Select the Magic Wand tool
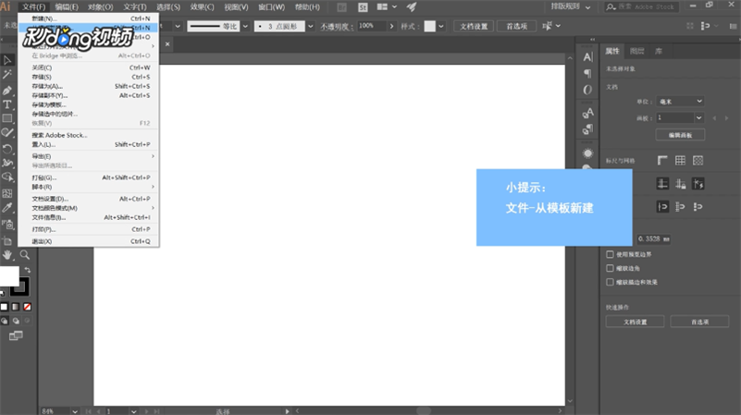Screen dimensions: 741x415 [7, 75]
